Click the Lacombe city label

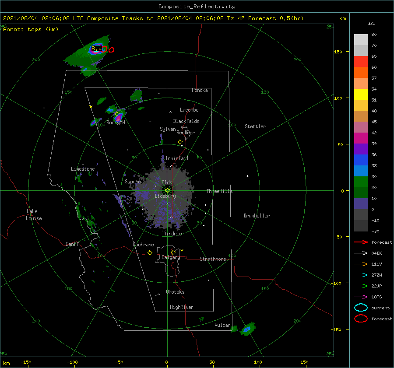click(x=189, y=110)
